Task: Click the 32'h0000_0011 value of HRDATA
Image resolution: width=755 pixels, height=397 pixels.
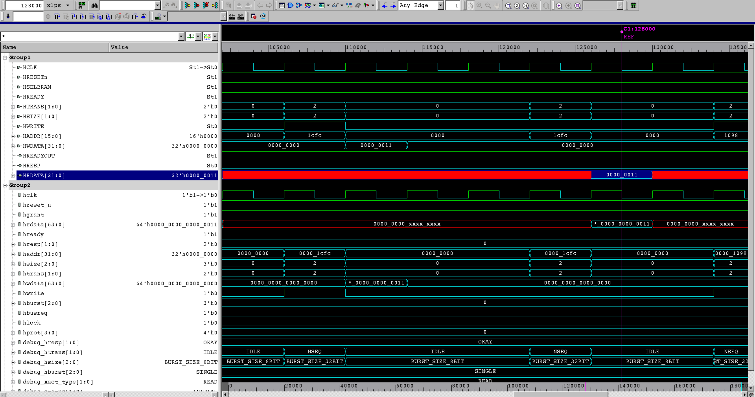Action: [x=194, y=176]
